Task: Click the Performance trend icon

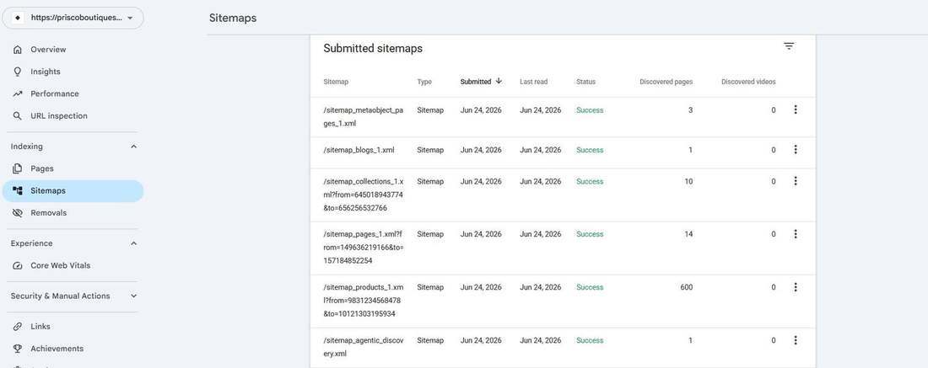Action: [18, 94]
